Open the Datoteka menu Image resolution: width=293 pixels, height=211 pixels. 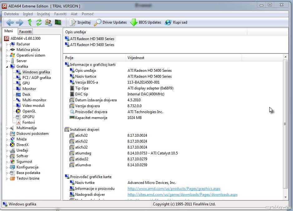point(11,14)
